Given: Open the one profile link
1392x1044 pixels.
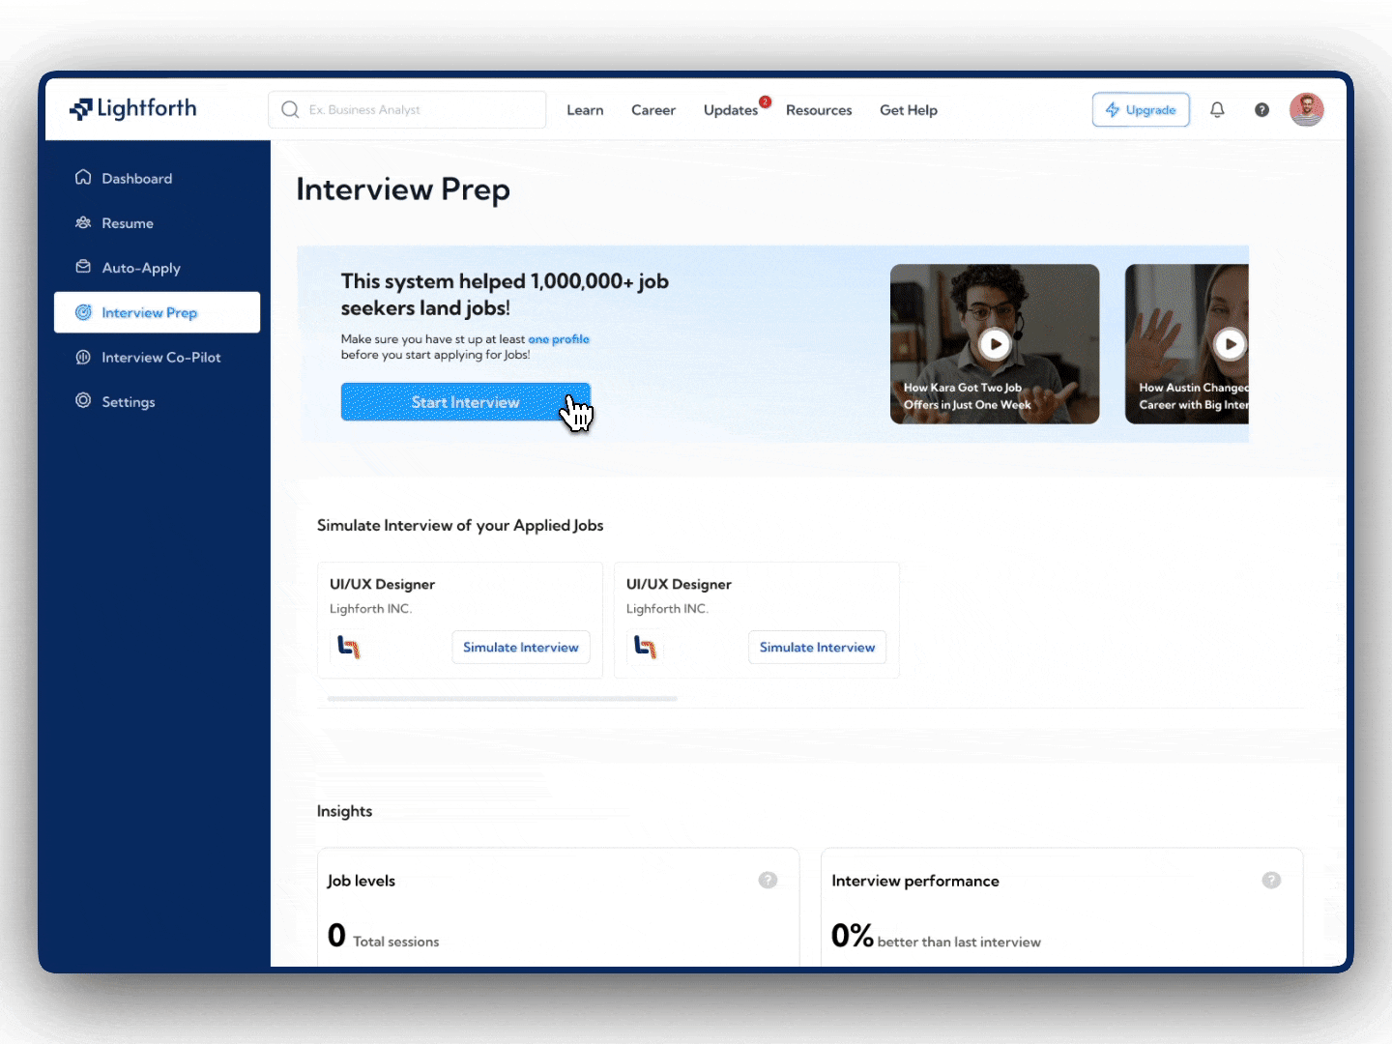Looking at the screenshot, I should click(559, 339).
